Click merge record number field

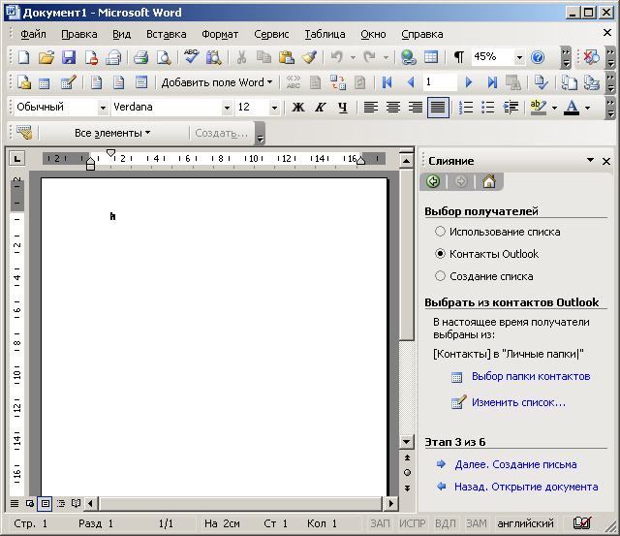[x=440, y=82]
